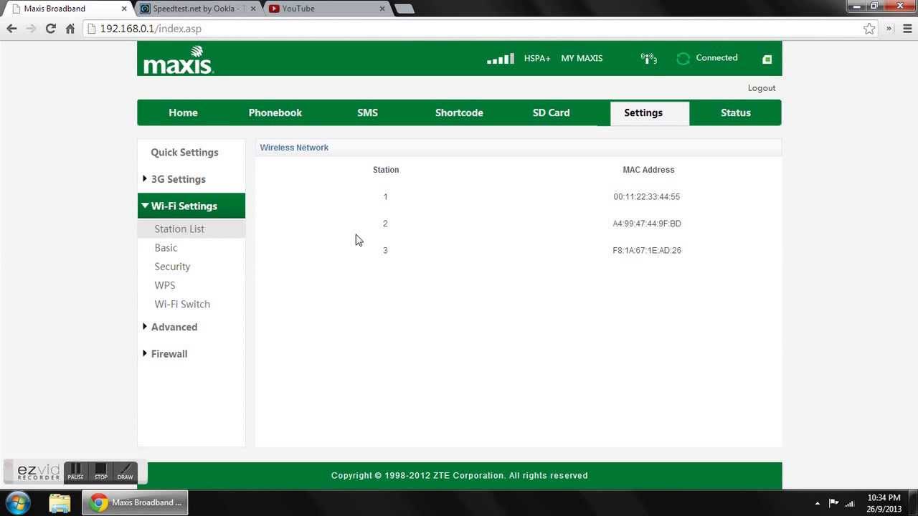Click the green connection status icon
Viewport: 918px width, 516px height.
pos(683,59)
